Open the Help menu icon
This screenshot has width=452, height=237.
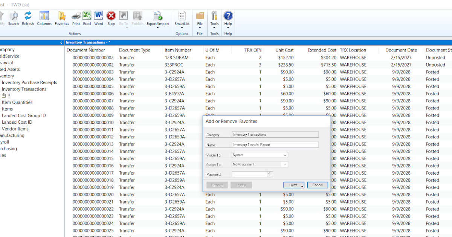pos(228,18)
